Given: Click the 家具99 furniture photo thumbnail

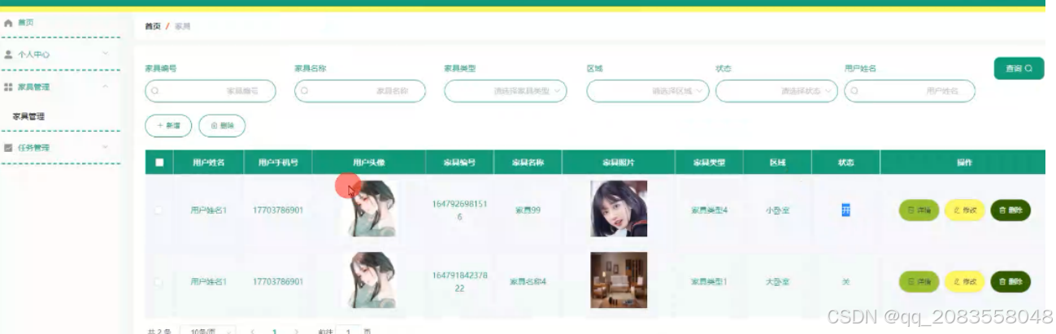Looking at the screenshot, I should coord(619,209).
